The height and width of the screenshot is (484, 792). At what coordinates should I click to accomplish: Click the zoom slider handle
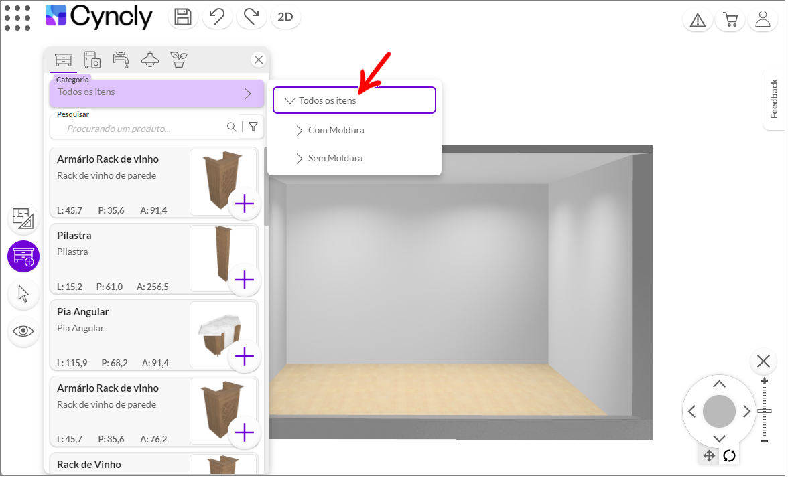tap(765, 411)
